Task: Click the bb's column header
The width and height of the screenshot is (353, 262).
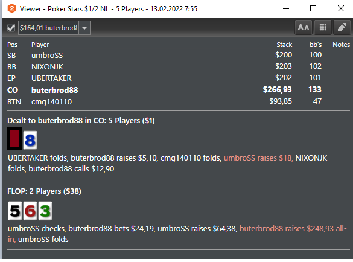Action: [x=316, y=45]
